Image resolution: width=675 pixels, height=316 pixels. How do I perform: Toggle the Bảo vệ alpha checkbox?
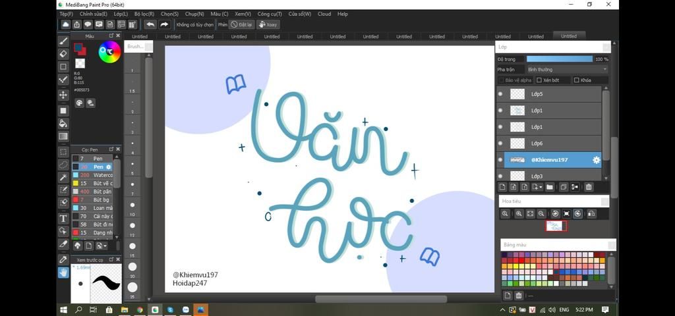pyautogui.click(x=501, y=80)
